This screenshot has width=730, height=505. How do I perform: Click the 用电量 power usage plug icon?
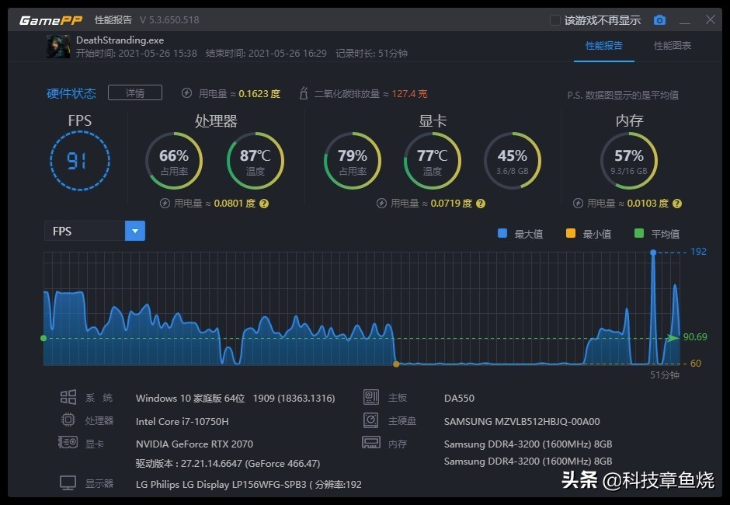(x=185, y=92)
